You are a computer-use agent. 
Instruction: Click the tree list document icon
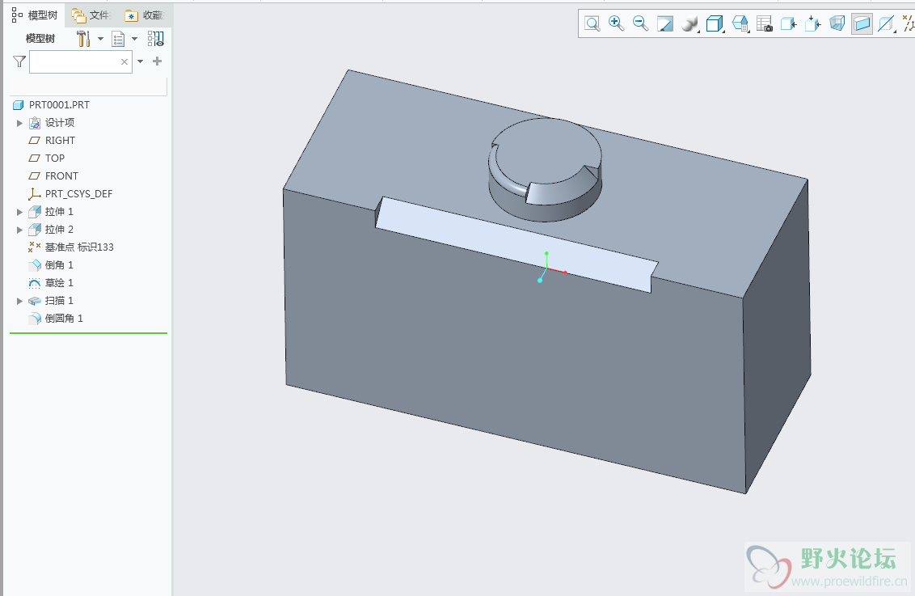119,39
